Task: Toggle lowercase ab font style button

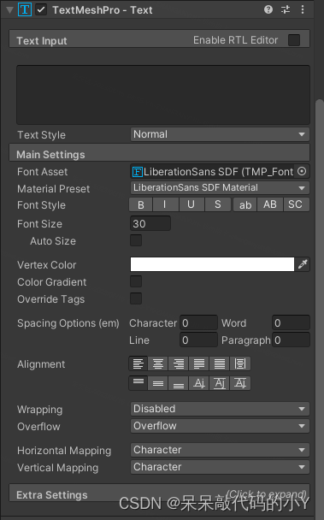Action: click(x=245, y=204)
